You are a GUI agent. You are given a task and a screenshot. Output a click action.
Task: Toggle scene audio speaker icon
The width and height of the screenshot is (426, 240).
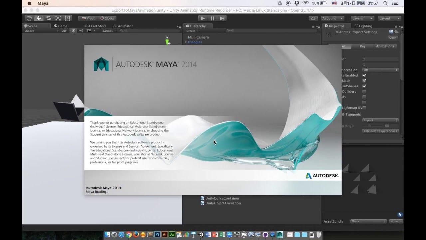pos(81,31)
